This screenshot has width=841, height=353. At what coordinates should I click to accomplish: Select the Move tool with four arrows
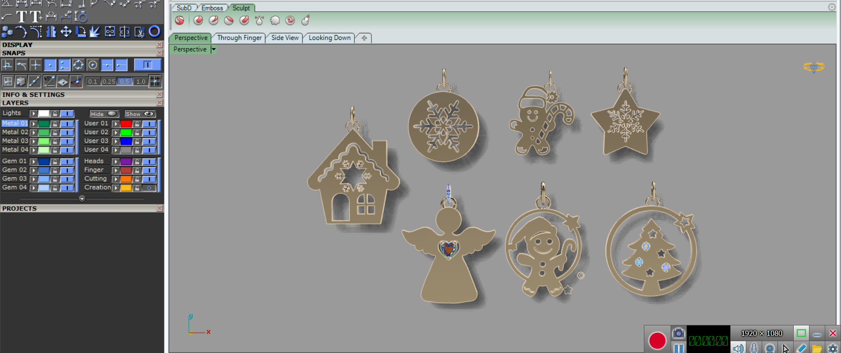click(x=66, y=32)
